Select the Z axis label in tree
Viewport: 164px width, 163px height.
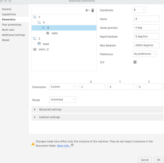pyautogui.click(x=39, y=38)
